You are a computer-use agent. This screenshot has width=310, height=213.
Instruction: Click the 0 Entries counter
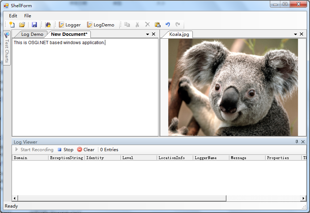pos(109,149)
